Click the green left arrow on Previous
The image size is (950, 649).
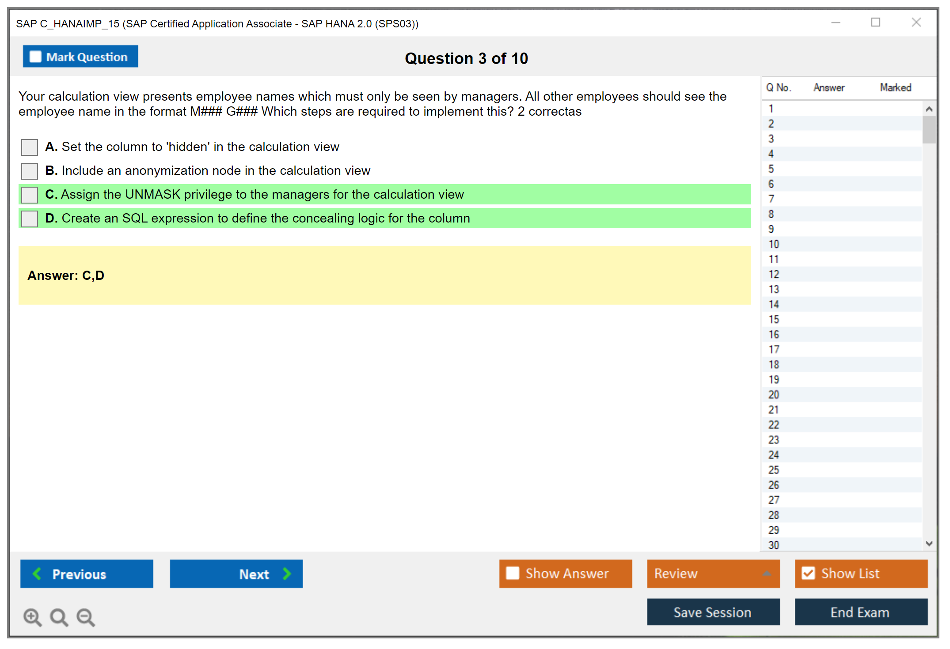coord(37,574)
